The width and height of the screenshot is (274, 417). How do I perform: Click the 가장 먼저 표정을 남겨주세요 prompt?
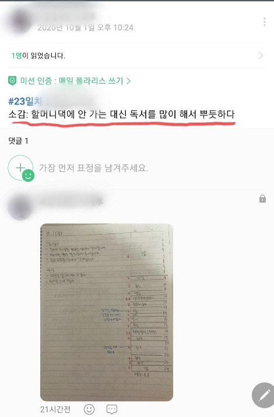tap(93, 168)
